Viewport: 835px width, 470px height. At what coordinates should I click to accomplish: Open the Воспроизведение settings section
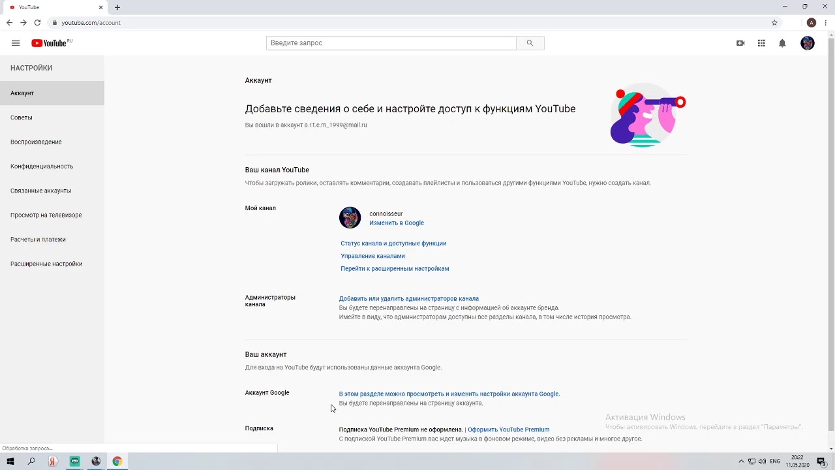[x=52, y=142]
